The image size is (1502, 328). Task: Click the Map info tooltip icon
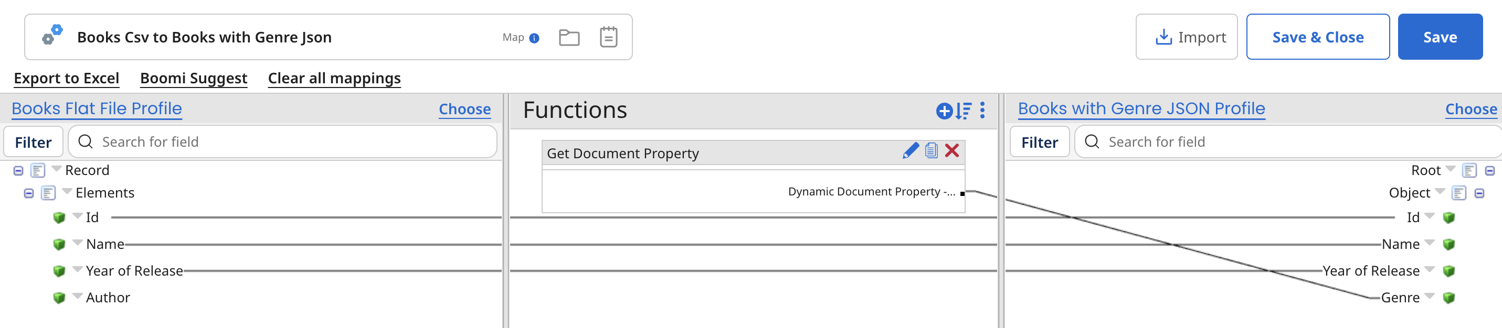pyautogui.click(x=534, y=37)
